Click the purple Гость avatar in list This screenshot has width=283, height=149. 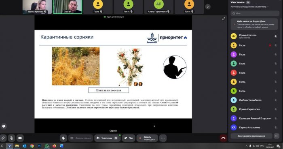(234, 54)
